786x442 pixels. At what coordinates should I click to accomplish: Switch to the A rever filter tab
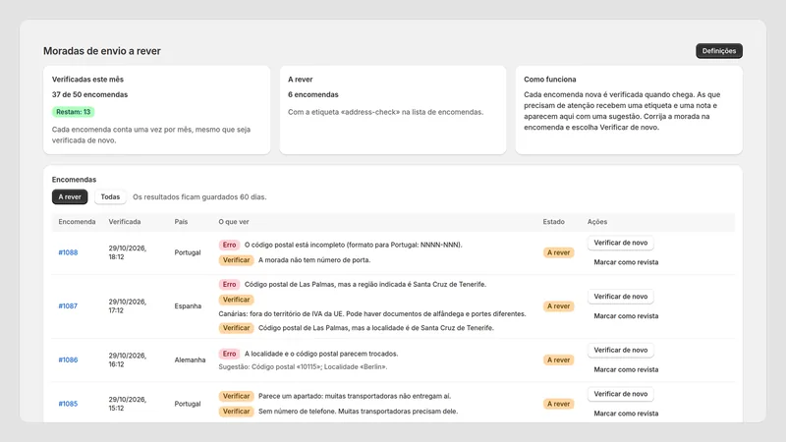70,197
